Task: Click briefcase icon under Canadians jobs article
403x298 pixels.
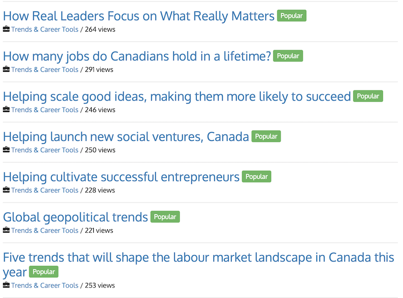Action: pyautogui.click(x=6, y=69)
